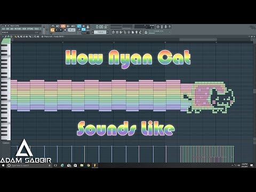
Task: Open the Pattern 1 selector
Action: click(100, 32)
